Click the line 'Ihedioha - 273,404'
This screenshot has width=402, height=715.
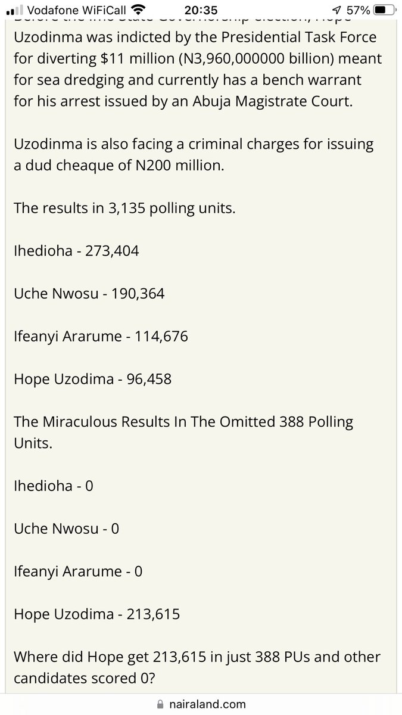tap(76, 251)
